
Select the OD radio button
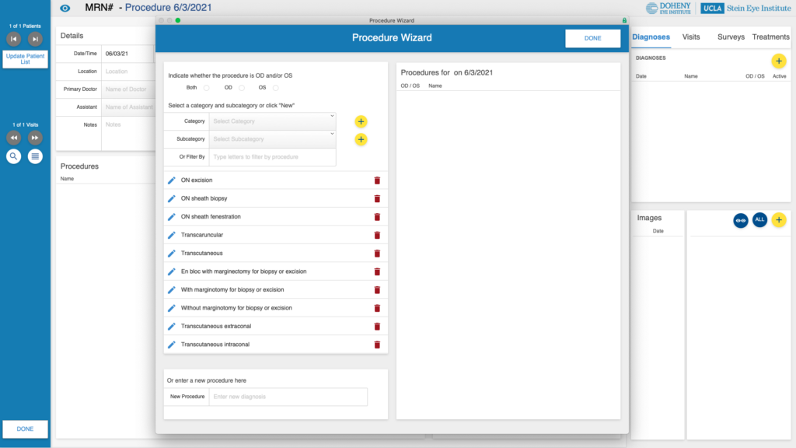[x=240, y=88]
